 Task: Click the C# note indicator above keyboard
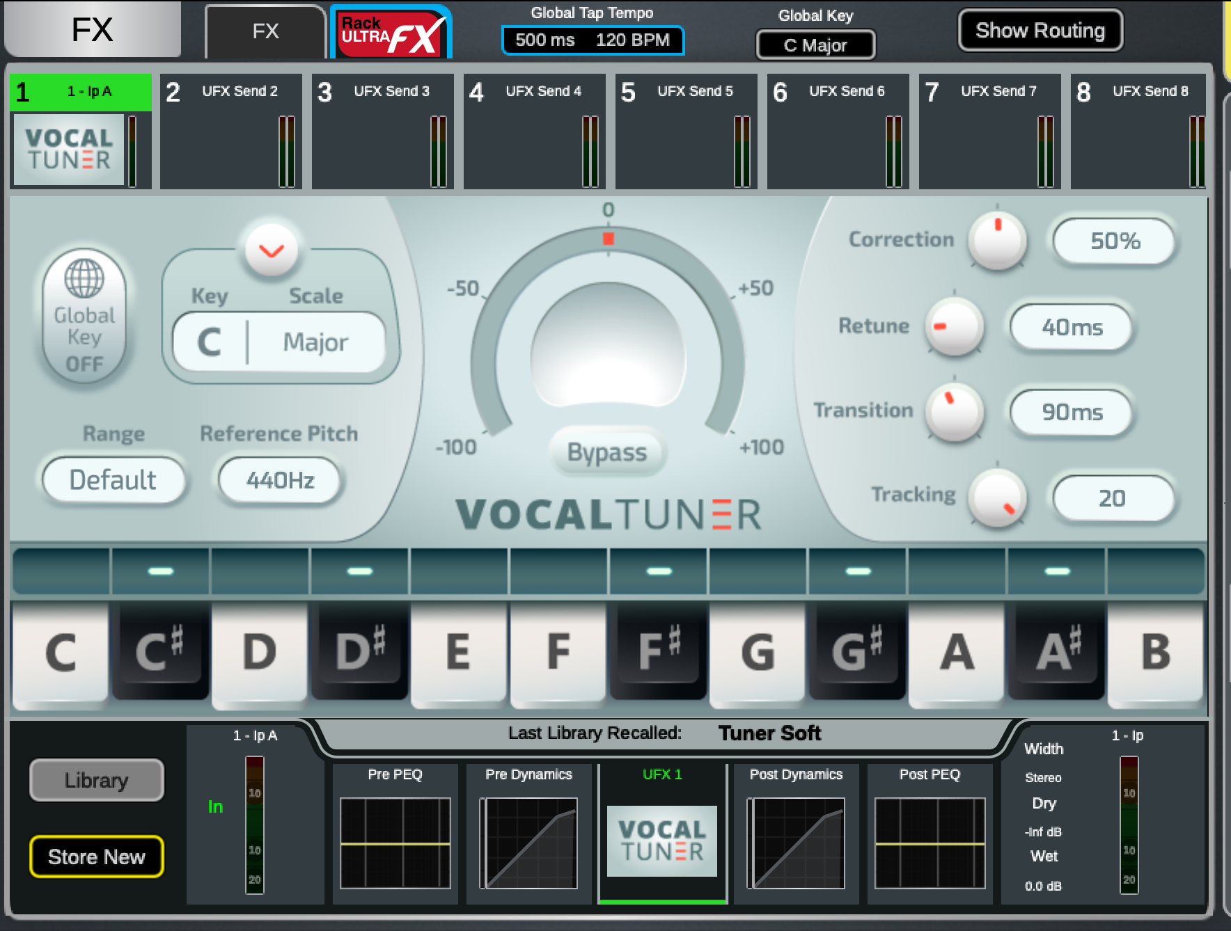[x=161, y=571]
